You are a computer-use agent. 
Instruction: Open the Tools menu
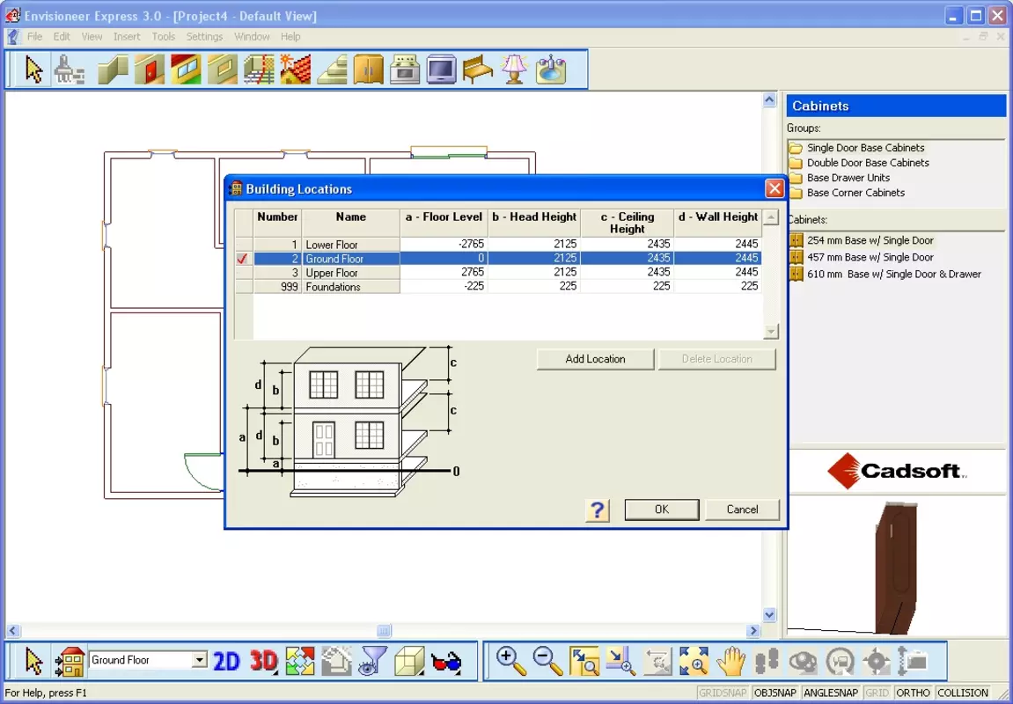click(x=164, y=37)
